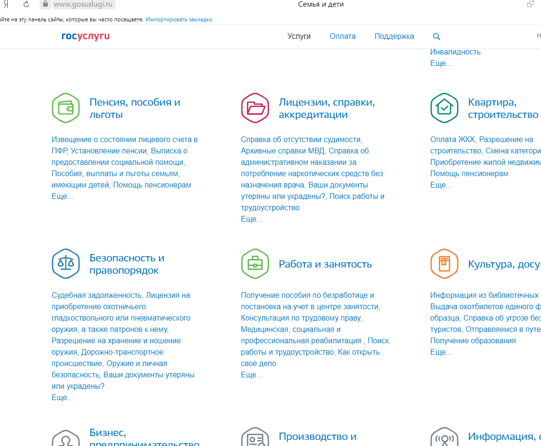The width and height of the screenshot is (541, 446).
Task: Open the site search magnifier icon
Action: coord(436,36)
